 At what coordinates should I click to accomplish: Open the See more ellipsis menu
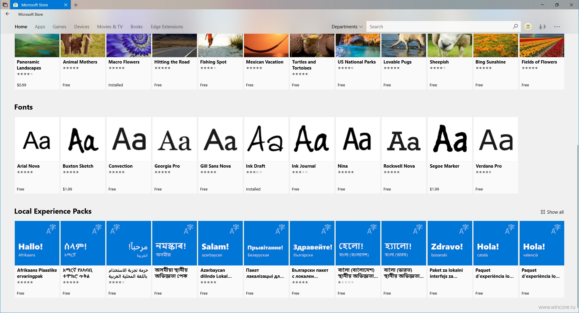[x=557, y=26]
